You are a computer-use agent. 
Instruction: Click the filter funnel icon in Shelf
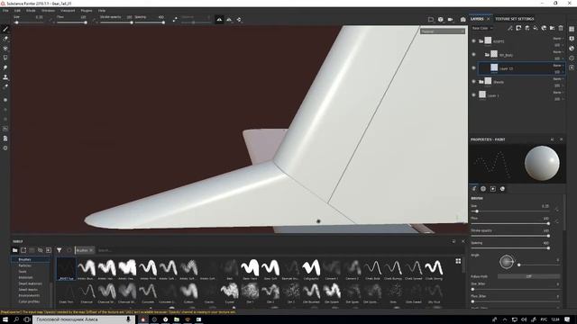[59, 250]
